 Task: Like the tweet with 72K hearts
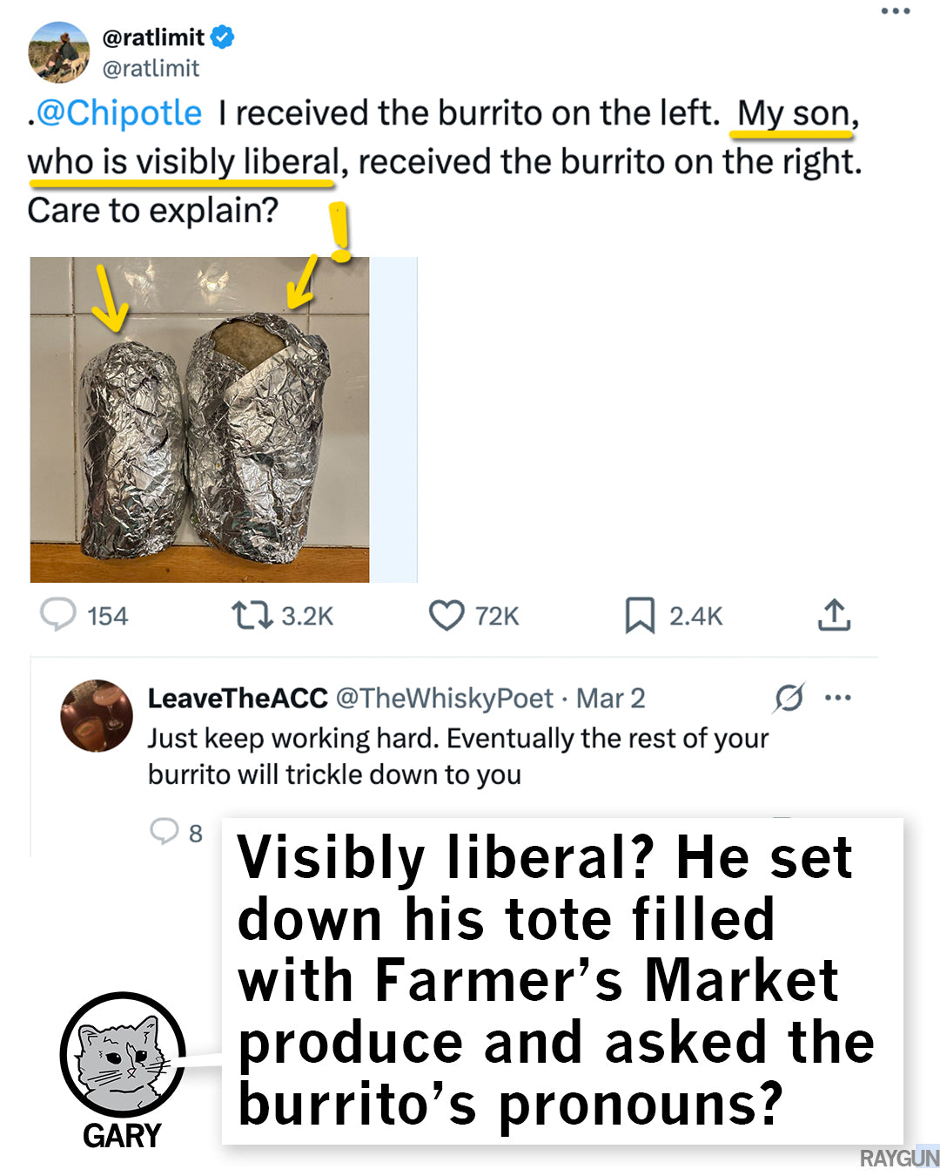446,616
